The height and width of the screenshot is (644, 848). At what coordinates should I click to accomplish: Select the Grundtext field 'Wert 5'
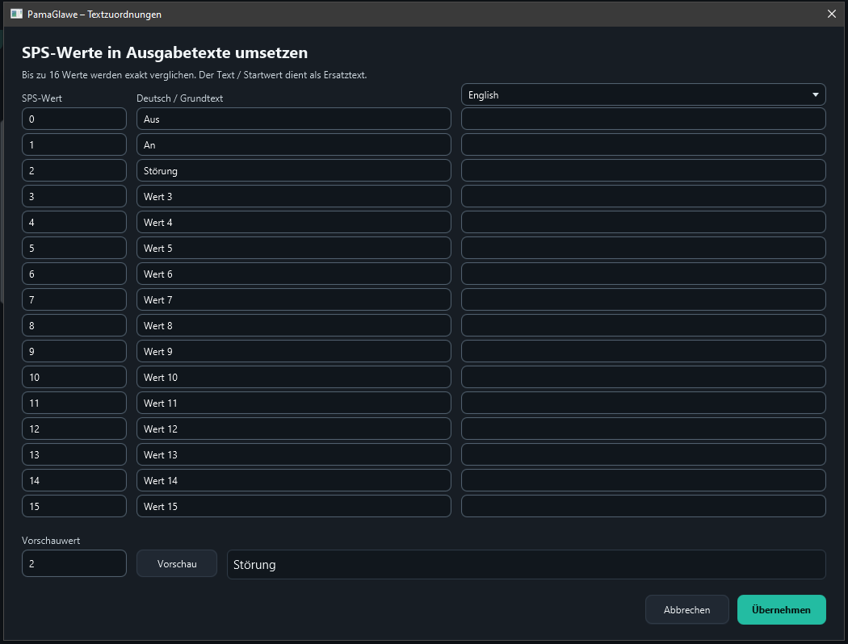coord(294,248)
